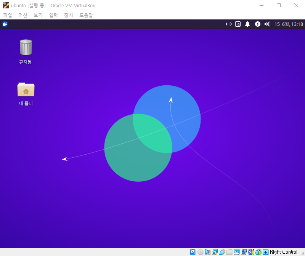This screenshot has height=256, width=305.
Task: Click the shared folders indicator
Action: click(230, 252)
